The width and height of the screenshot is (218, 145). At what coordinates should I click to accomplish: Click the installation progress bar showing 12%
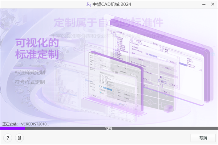(x=109, y=128)
